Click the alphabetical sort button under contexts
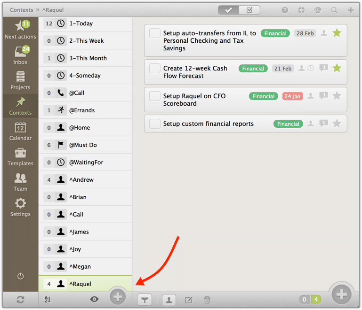 click(x=47, y=300)
